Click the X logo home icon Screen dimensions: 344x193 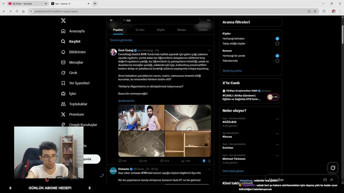point(63,21)
